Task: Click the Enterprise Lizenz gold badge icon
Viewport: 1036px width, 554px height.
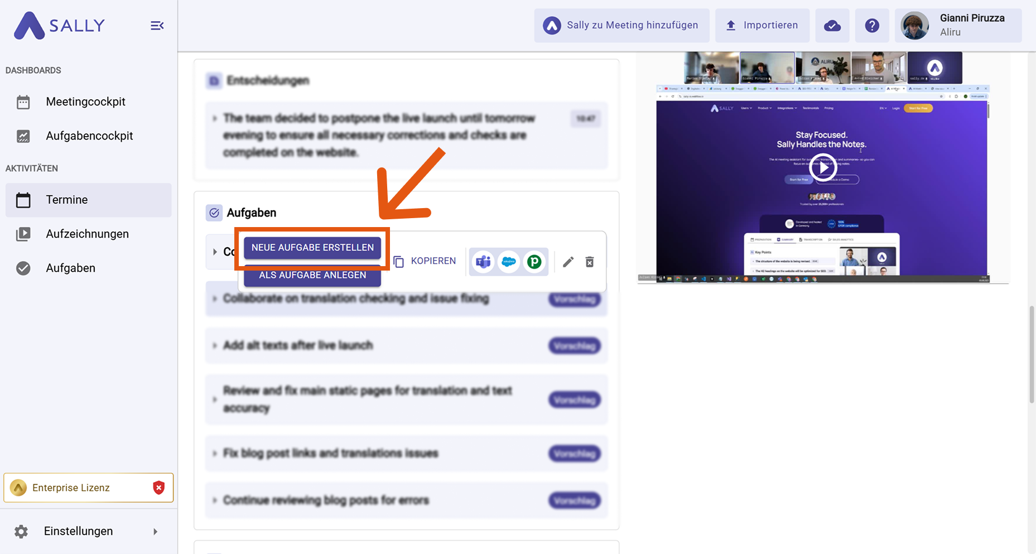Action: click(18, 488)
